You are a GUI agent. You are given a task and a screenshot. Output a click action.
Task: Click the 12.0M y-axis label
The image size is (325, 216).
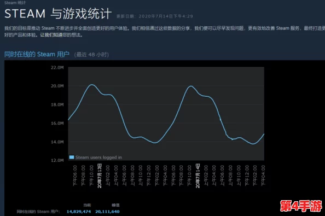(x=57, y=160)
